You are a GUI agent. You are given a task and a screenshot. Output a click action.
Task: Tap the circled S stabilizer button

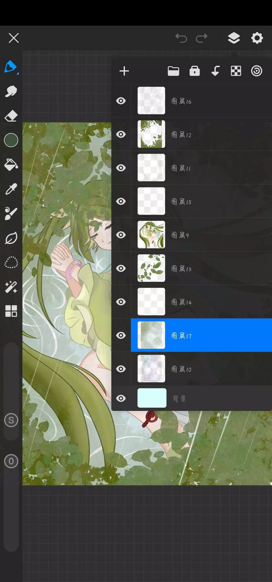11,420
